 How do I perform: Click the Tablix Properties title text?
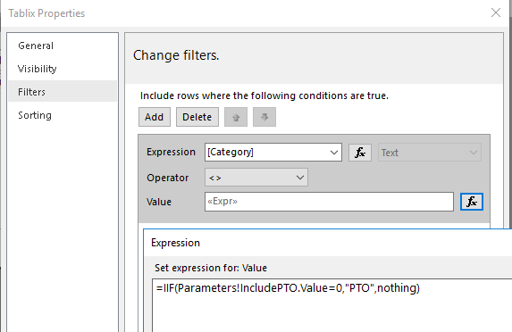tap(46, 13)
